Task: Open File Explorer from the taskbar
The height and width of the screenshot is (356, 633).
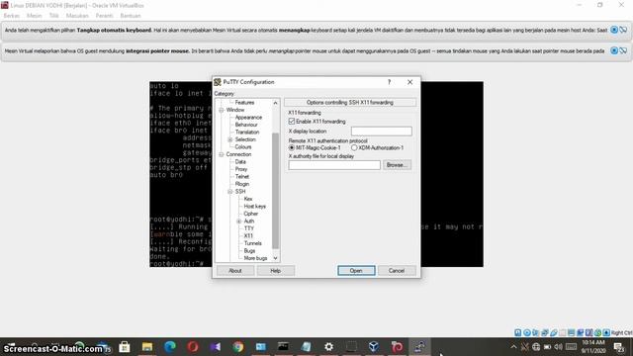Action: pos(147,347)
